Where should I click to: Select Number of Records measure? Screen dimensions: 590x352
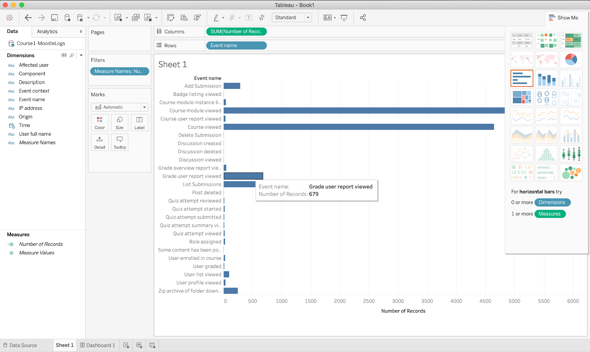pos(41,244)
